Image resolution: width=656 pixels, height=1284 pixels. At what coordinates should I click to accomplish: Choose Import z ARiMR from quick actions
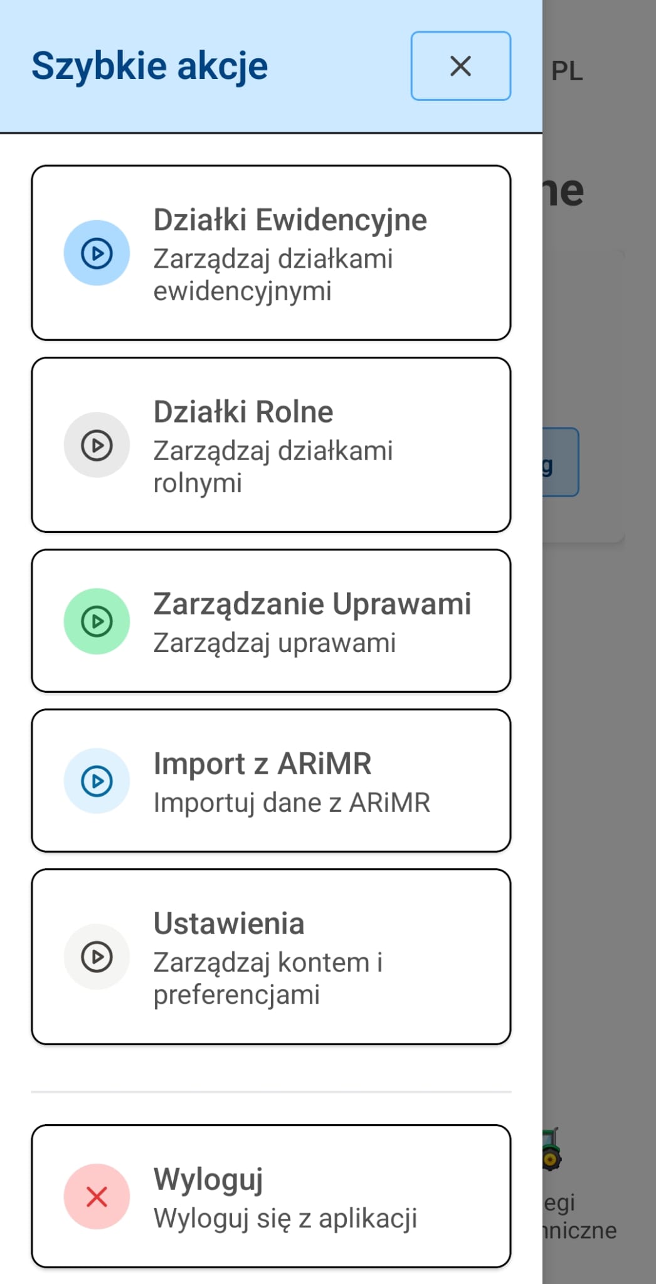click(271, 779)
